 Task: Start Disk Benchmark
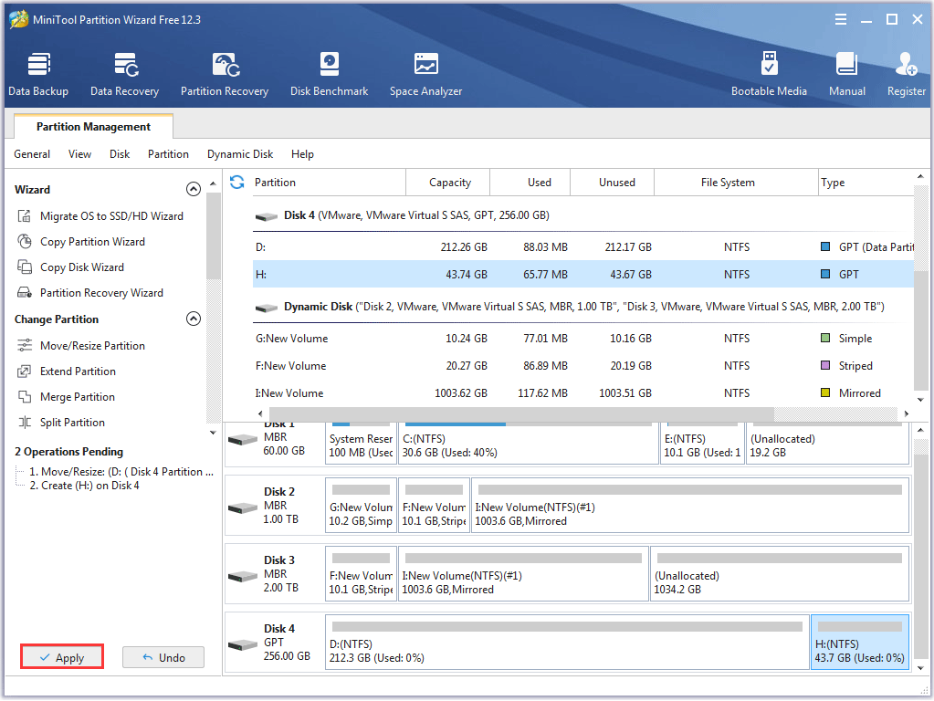click(329, 75)
